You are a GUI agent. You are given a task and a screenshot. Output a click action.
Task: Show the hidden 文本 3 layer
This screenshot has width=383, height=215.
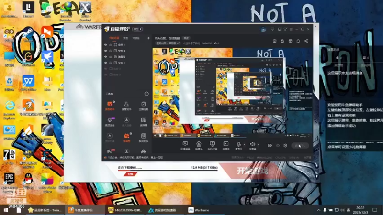click(x=106, y=69)
